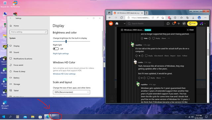Click the Reddit page vertical scrollbar
Screen dimensions: 212x120
pyautogui.click(x=208, y=52)
